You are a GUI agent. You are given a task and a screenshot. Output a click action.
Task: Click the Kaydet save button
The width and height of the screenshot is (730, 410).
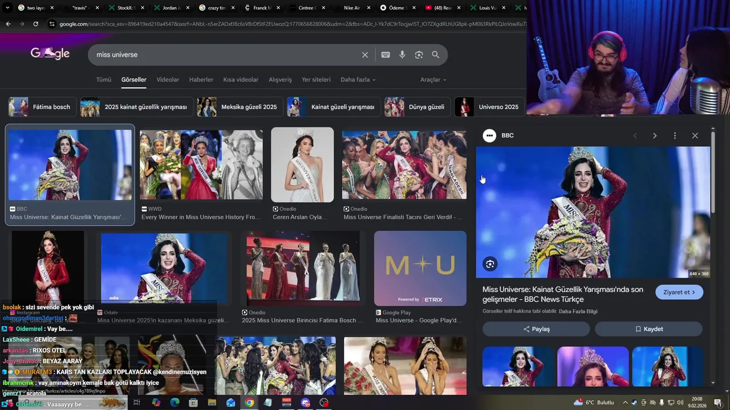649,329
